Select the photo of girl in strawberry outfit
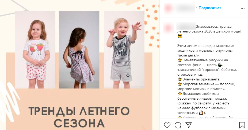The height and width of the screenshot is (130, 248). point(35,50)
